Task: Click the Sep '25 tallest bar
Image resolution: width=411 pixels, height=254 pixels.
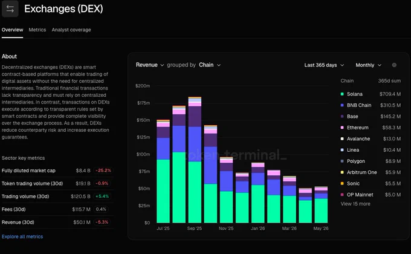Action: pyautogui.click(x=195, y=160)
